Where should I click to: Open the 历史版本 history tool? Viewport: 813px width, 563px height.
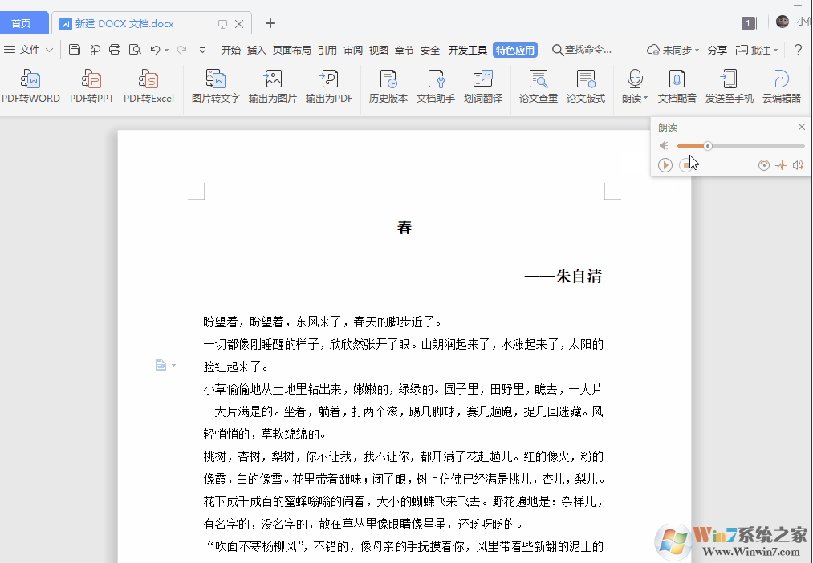[x=388, y=86]
